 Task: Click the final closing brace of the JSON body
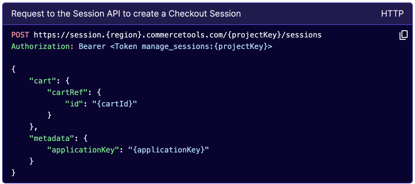[14, 173]
